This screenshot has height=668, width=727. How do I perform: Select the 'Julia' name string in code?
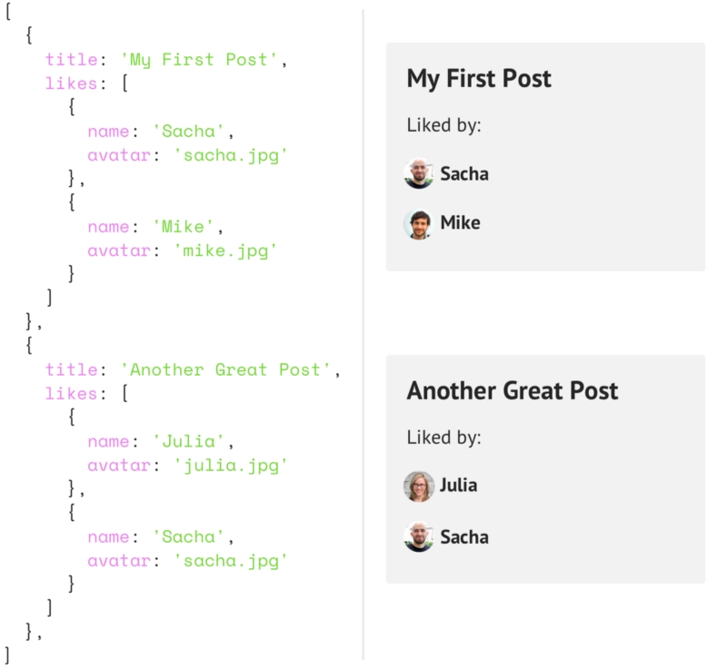pyautogui.click(x=191, y=442)
